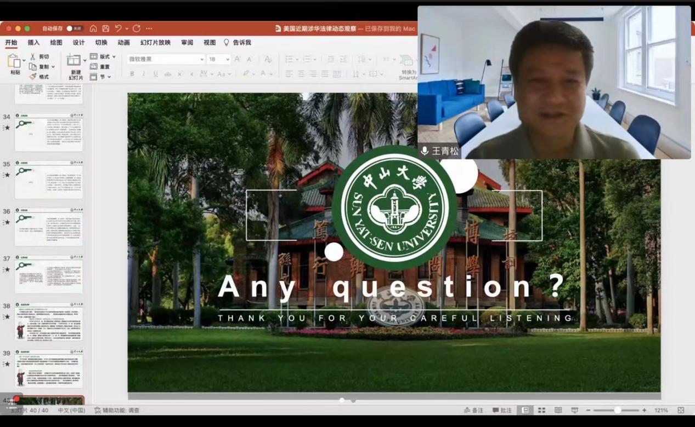Start slideshow from status bar icon
The width and height of the screenshot is (695, 427).
point(574,410)
